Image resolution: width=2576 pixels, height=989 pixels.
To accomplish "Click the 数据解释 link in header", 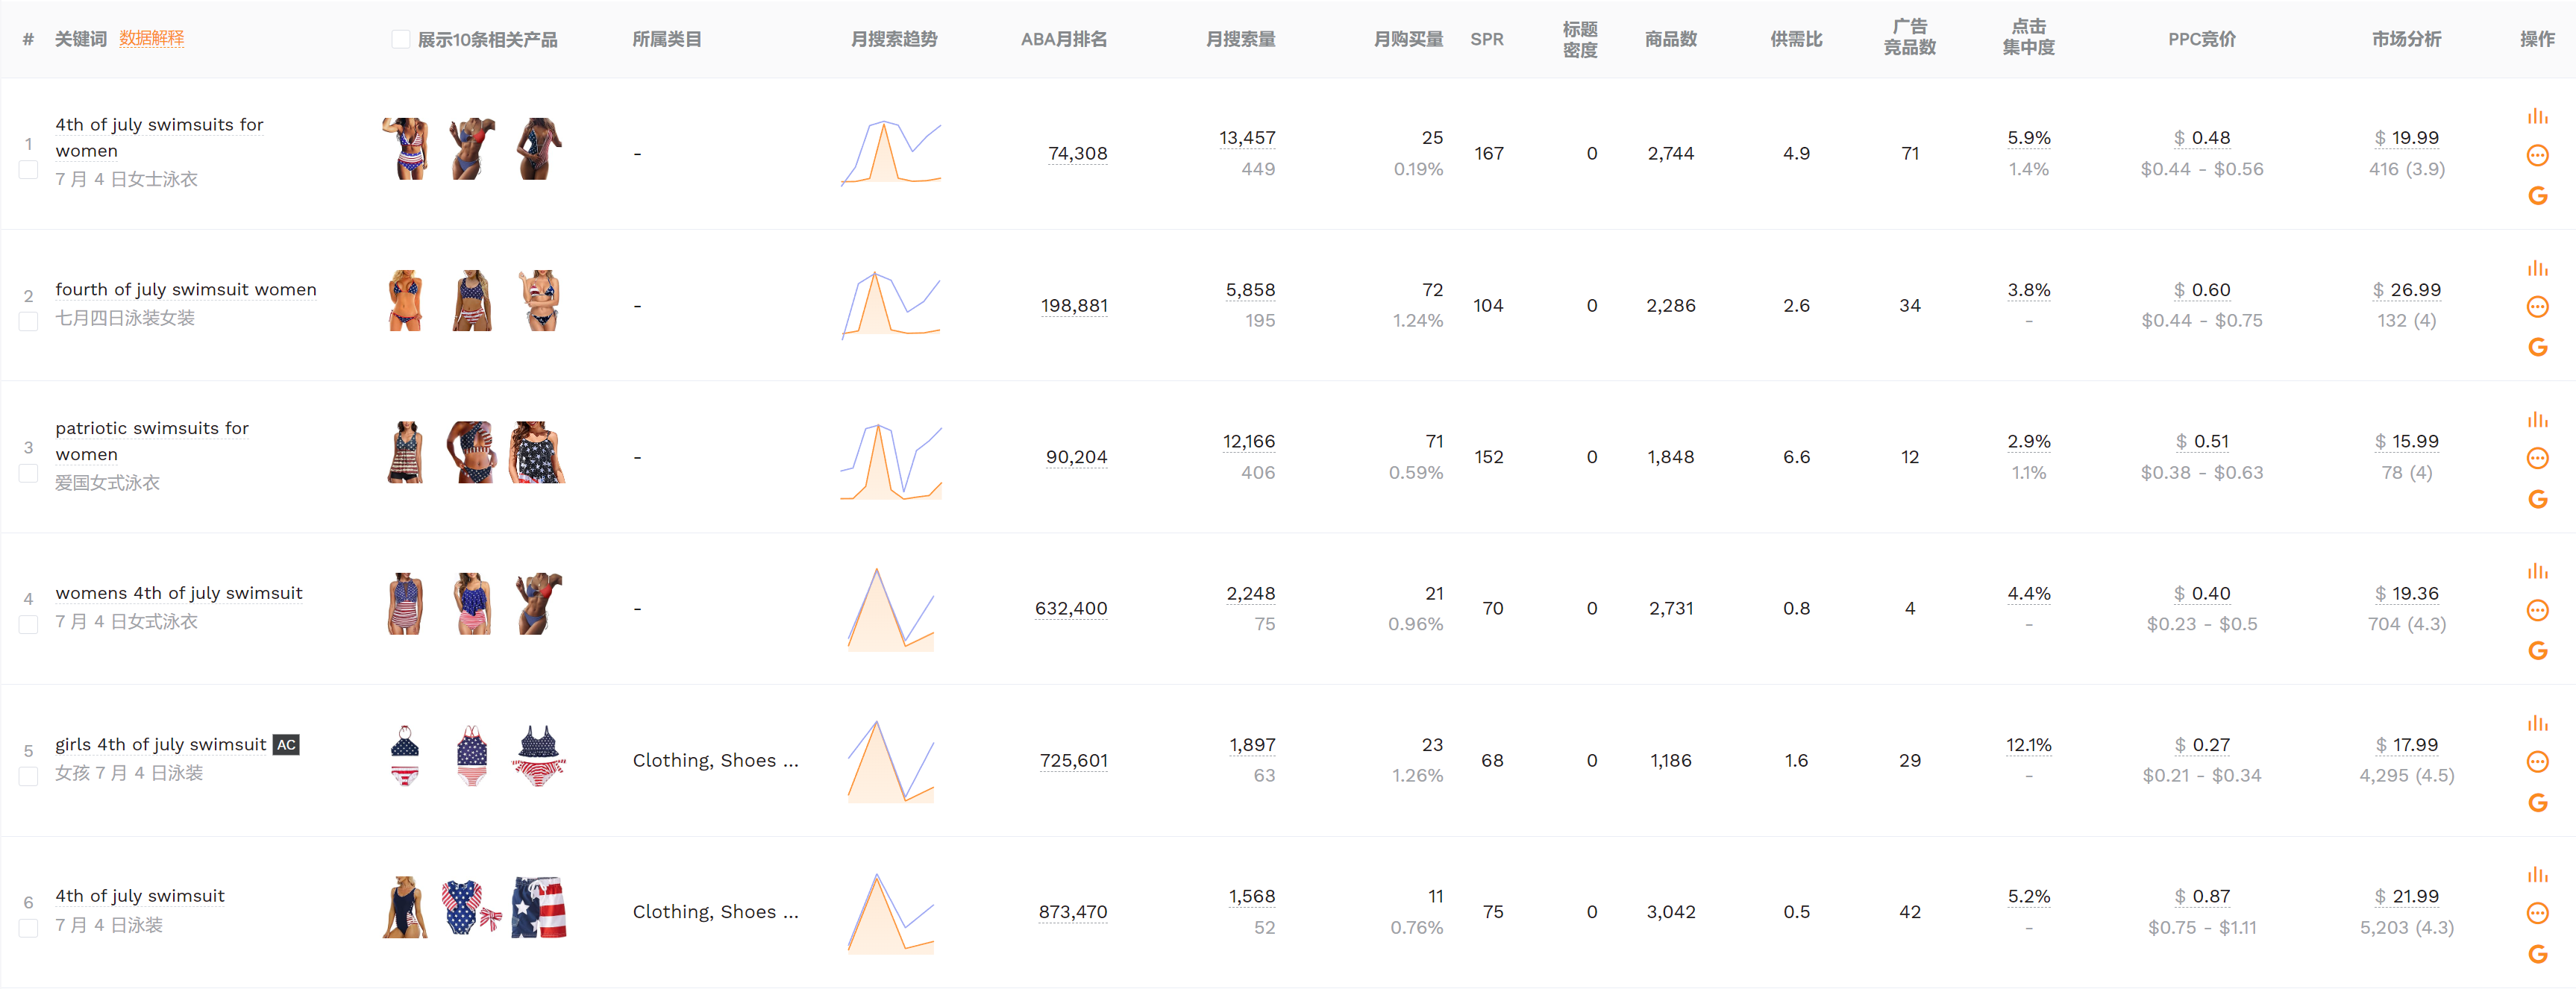I will click(152, 38).
